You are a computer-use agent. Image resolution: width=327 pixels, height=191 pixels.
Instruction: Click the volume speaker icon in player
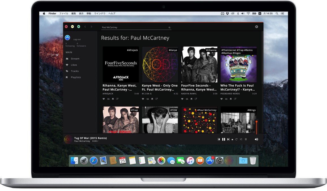(x=256, y=139)
